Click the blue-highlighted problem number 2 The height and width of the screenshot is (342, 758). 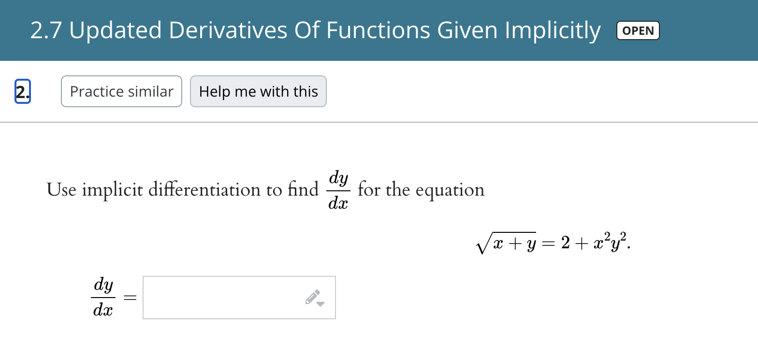tap(23, 91)
